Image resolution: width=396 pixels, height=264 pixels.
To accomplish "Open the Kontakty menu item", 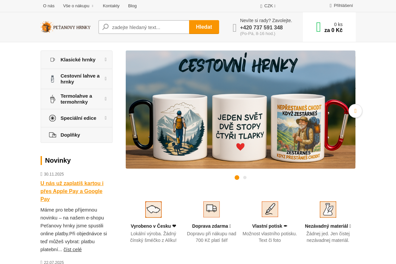I will 111,6.
